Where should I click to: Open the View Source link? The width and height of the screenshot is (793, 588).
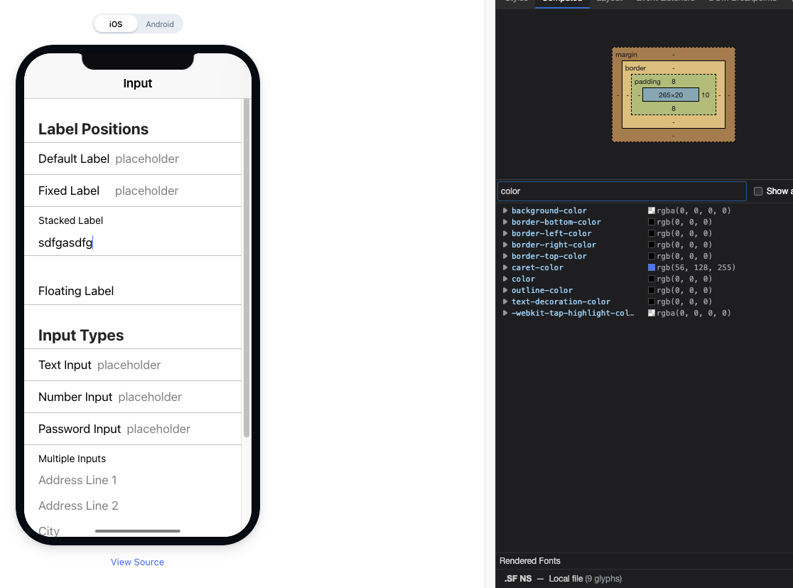(138, 562)
